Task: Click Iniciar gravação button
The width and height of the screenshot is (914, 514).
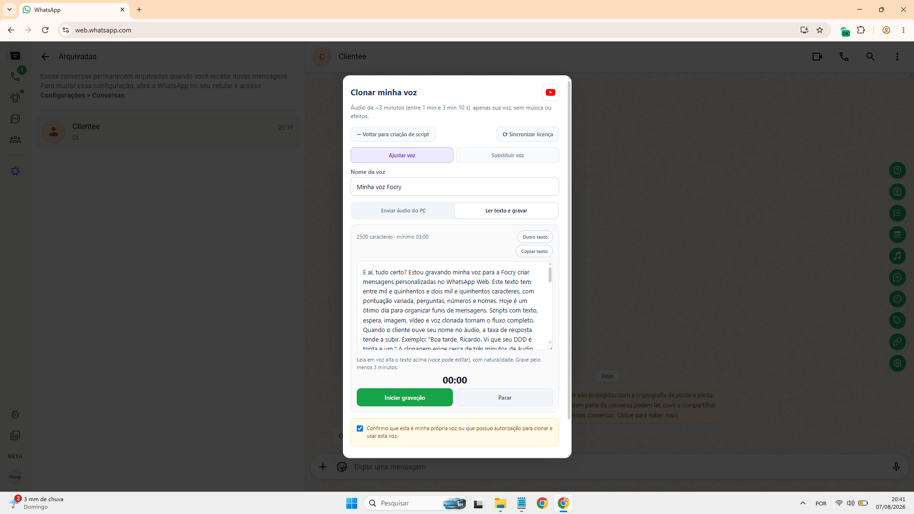Action: tap(405, 397)
